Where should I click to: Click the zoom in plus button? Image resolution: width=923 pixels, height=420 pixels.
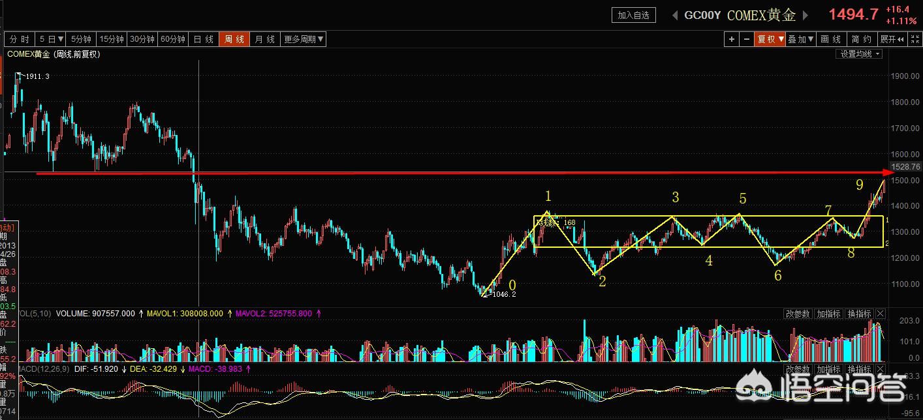point(732,39)
